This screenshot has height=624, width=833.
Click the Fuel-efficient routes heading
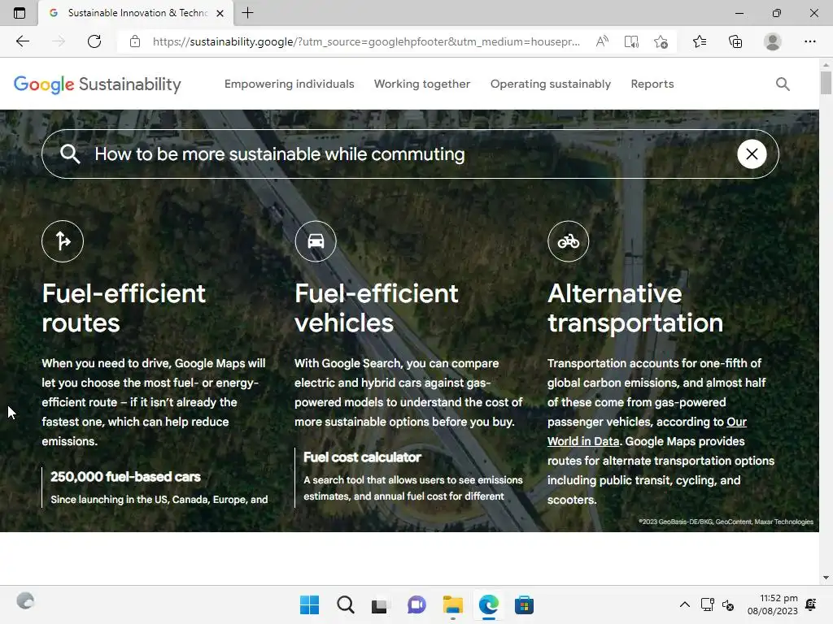[x=124, y=308]
